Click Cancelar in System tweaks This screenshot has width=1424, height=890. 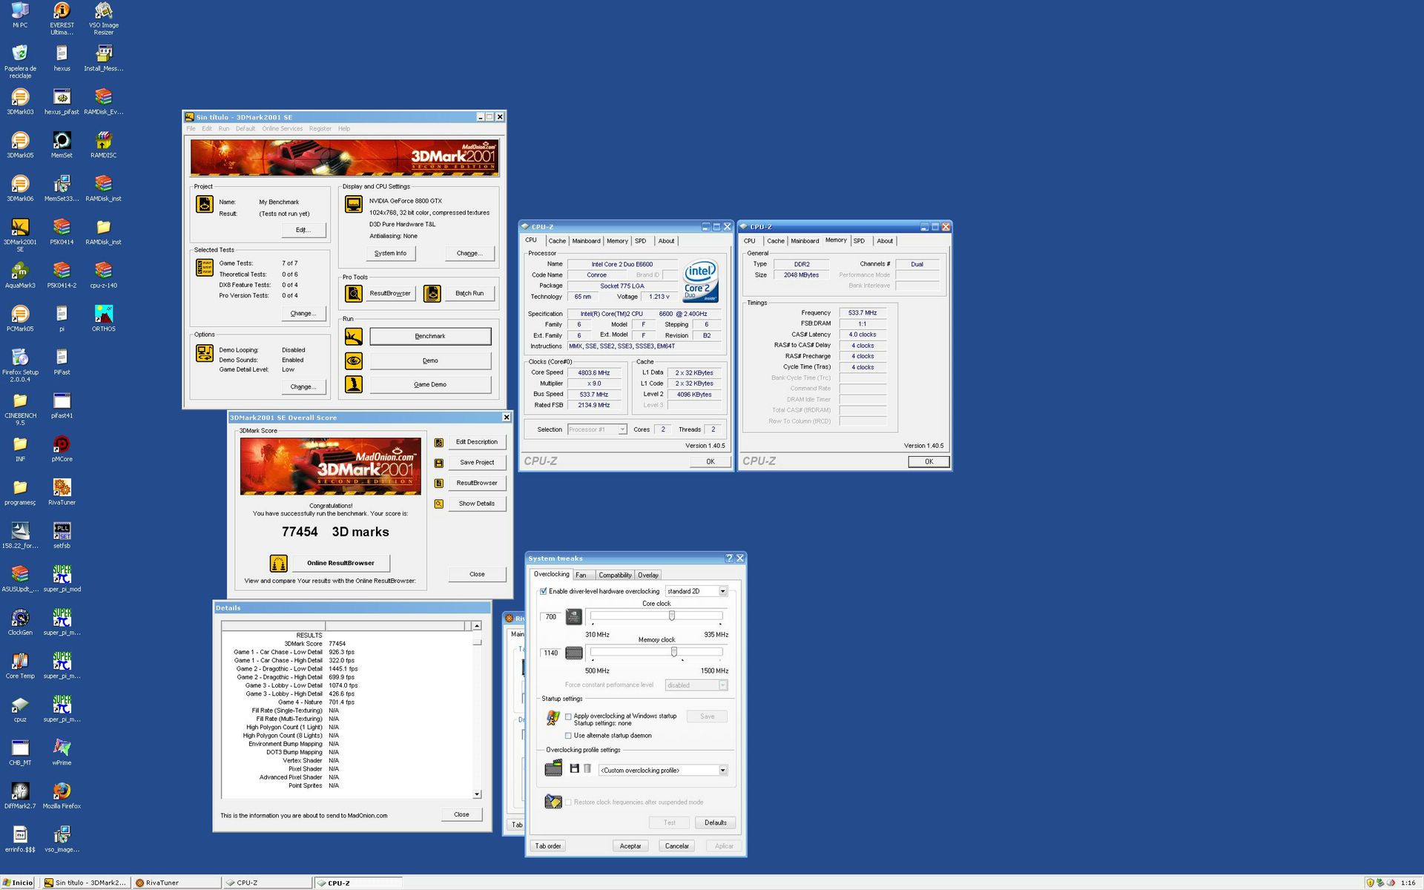coord(676,847)
